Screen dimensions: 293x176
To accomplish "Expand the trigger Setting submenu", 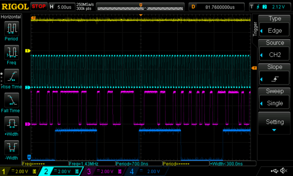I will pyautogui.click(x=274, y=123).
